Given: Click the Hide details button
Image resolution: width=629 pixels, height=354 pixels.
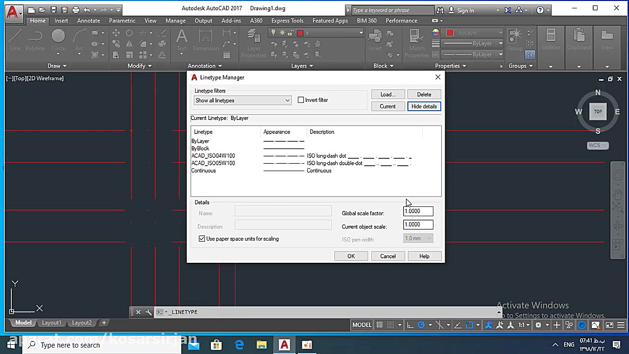Looking at the screenshot, I should click(424, 106).
